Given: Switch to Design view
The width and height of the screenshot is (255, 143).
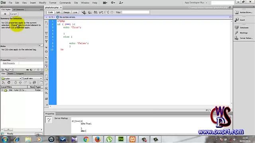Looking at the screenshot, I should tap(67, 12).
